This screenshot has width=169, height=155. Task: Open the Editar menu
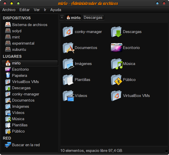[x=25, y=10]
